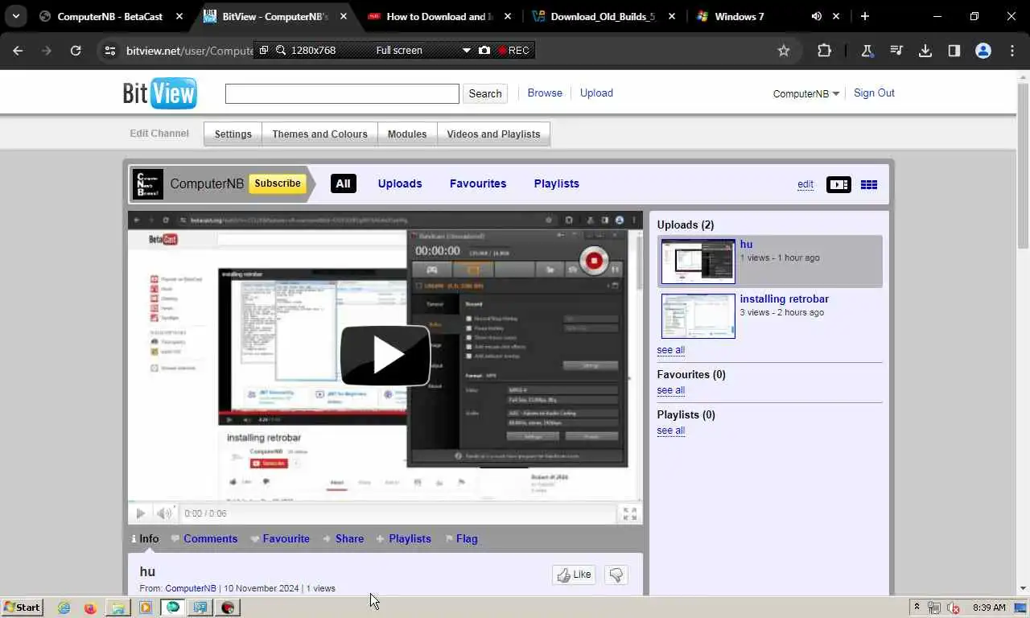Switch to Download_Old_Builds tab

603,16
